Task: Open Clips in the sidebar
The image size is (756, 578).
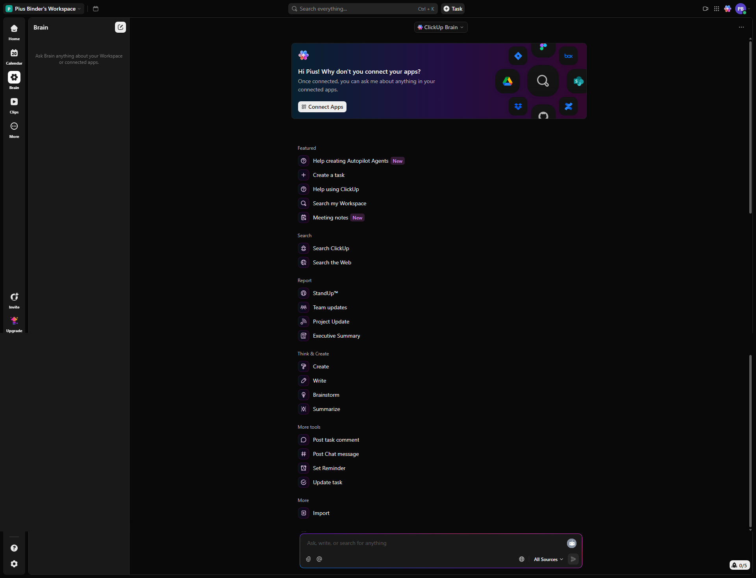Action: 14,106
